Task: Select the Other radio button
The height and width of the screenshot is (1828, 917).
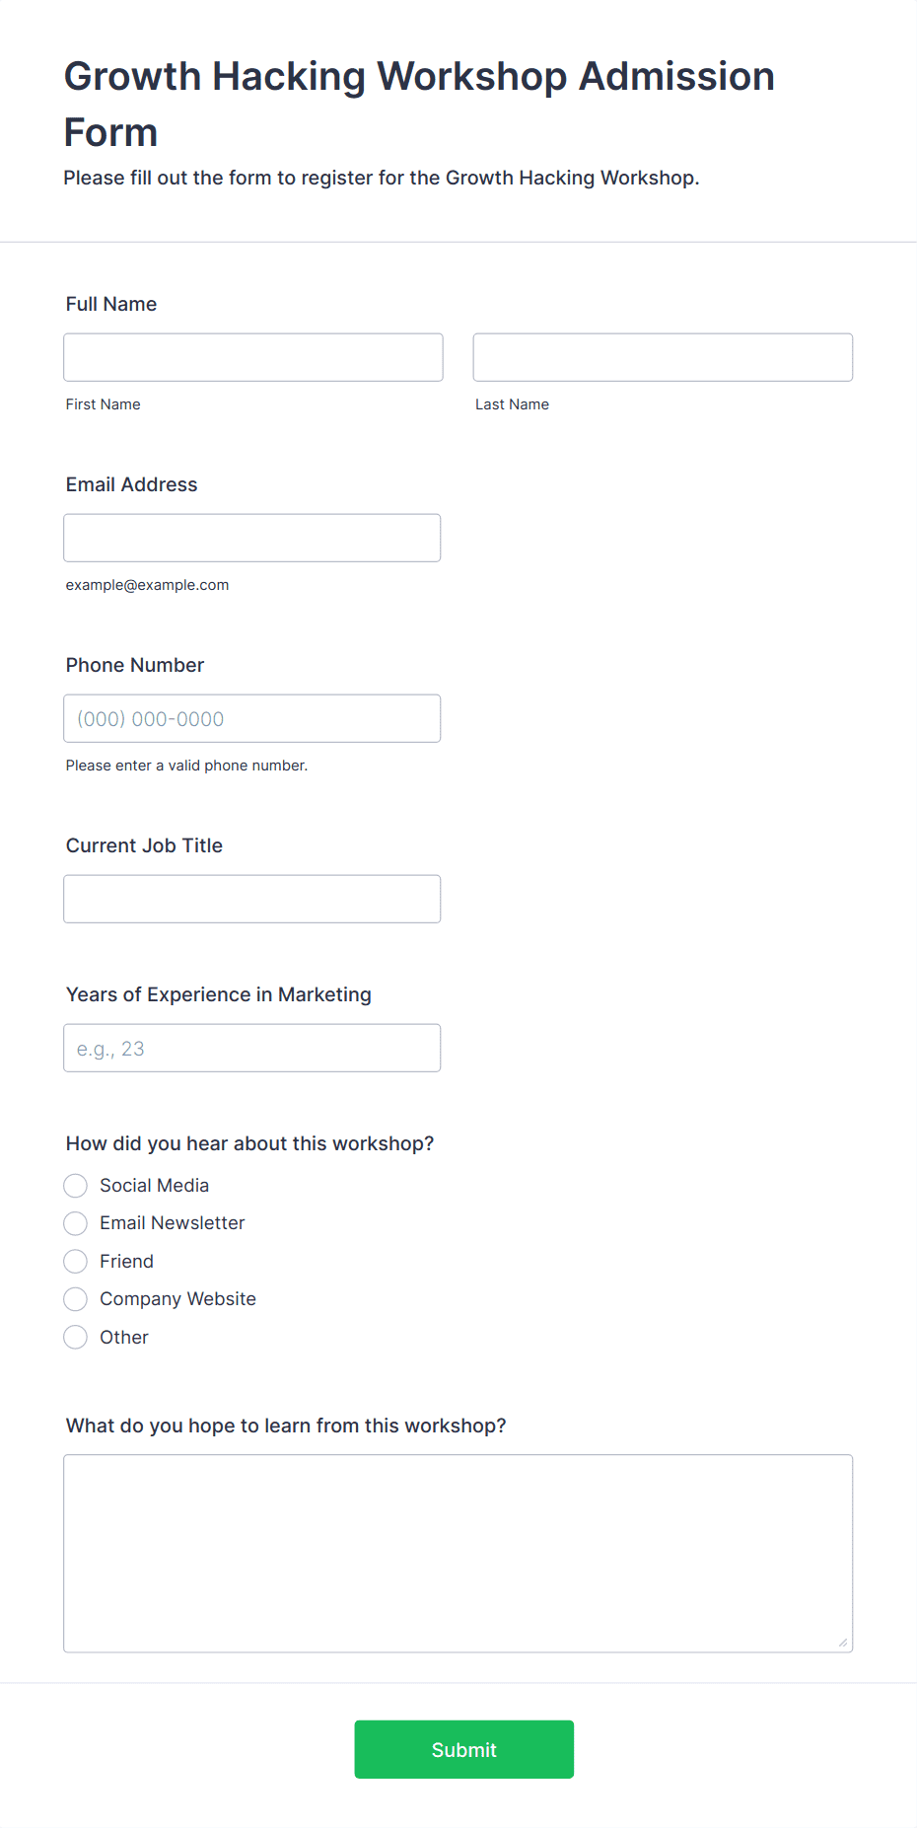Action: click(x=76, y=1338)
